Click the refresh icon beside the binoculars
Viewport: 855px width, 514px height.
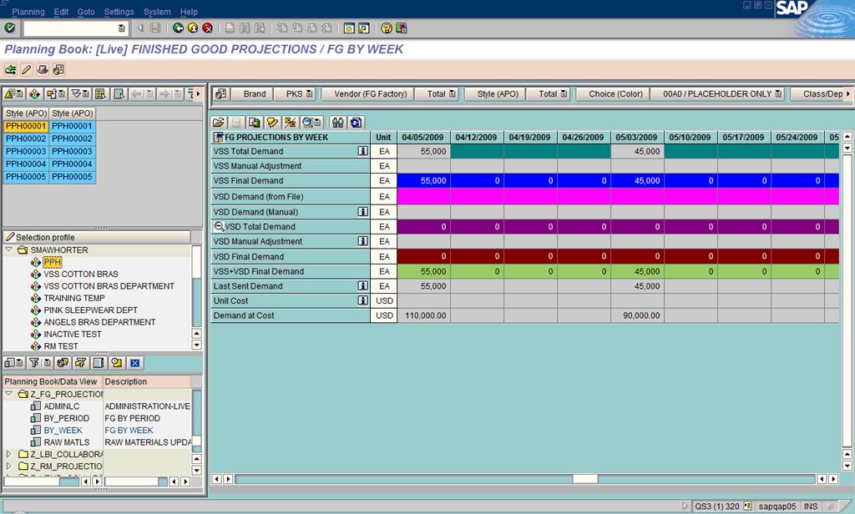point(356,123)
